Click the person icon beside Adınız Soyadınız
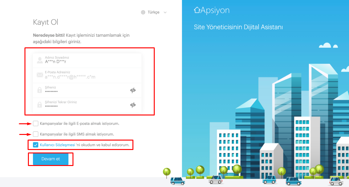Viewport: 349px width, 187px height. (40, 60)
